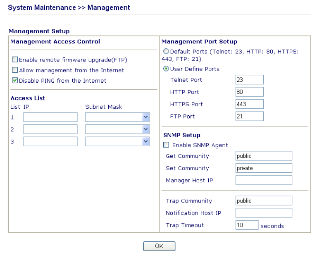
Task: Click the Trap Timeout seconds field
Action: click(247, 225)
